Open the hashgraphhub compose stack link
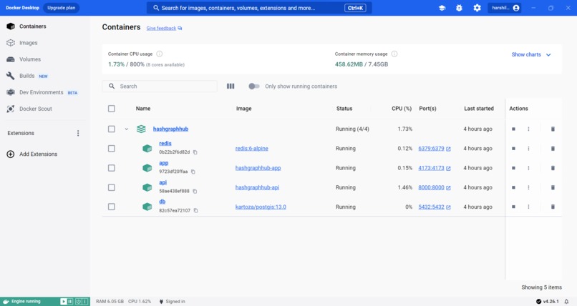The height and width of the screenshot is (306, 577). pyautogui.click(x=170, y=129)
